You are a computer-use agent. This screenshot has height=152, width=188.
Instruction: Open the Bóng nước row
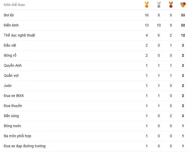click(12, 126)
